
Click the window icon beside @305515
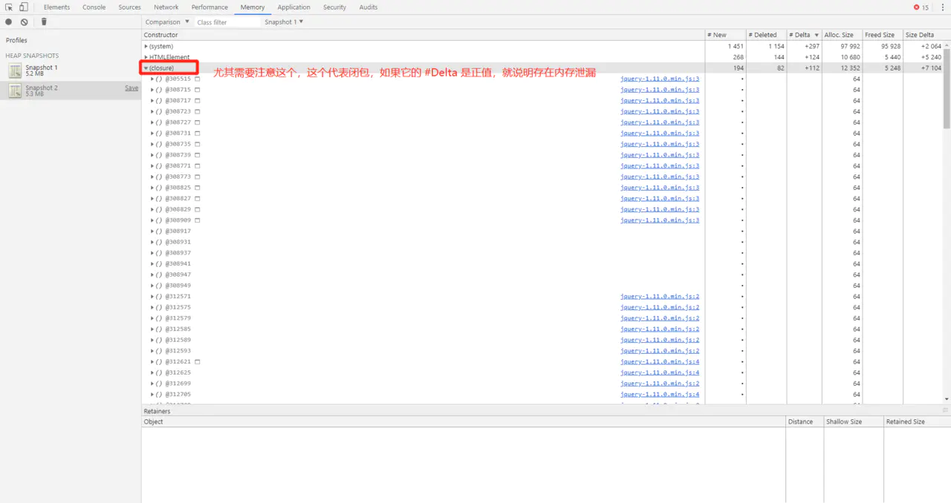198,79
